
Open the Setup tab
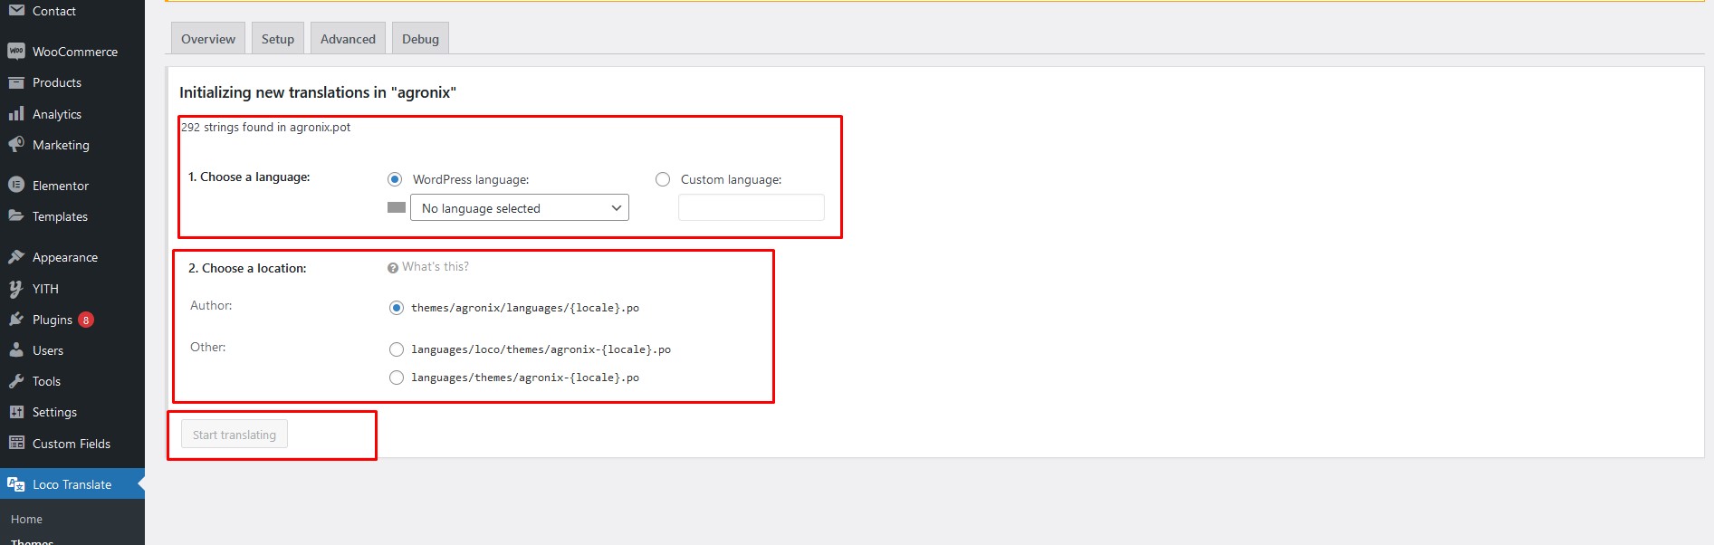277,39
